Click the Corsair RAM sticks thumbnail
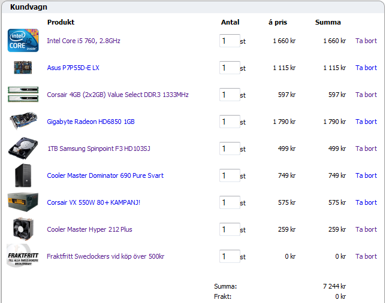This screenshot has width=386, height=303. coord(23,95)
